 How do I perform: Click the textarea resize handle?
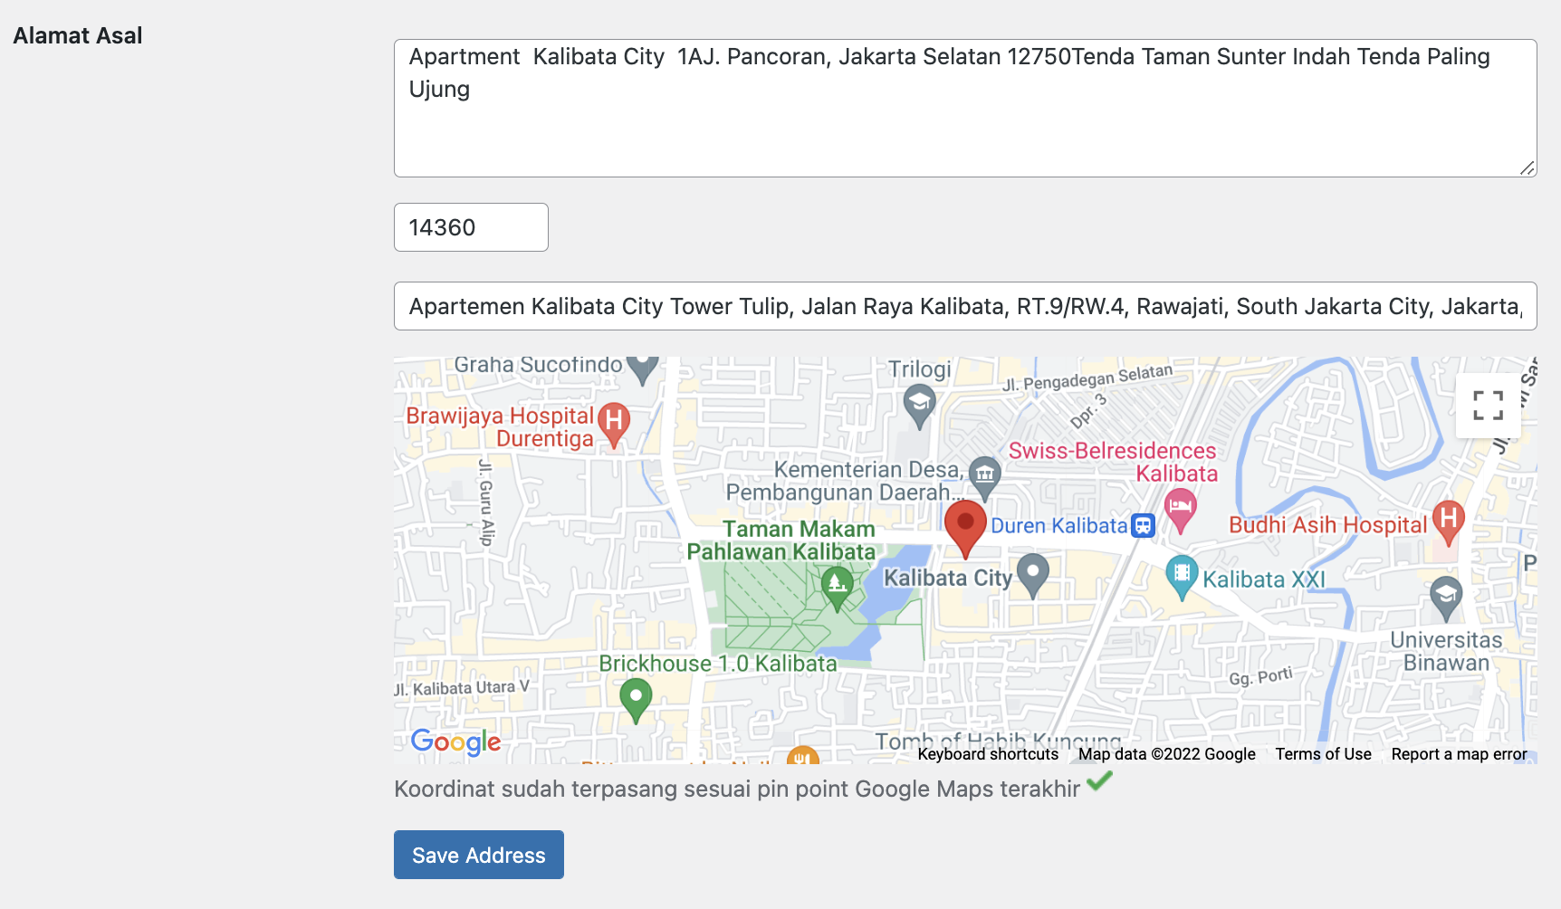1527,167
